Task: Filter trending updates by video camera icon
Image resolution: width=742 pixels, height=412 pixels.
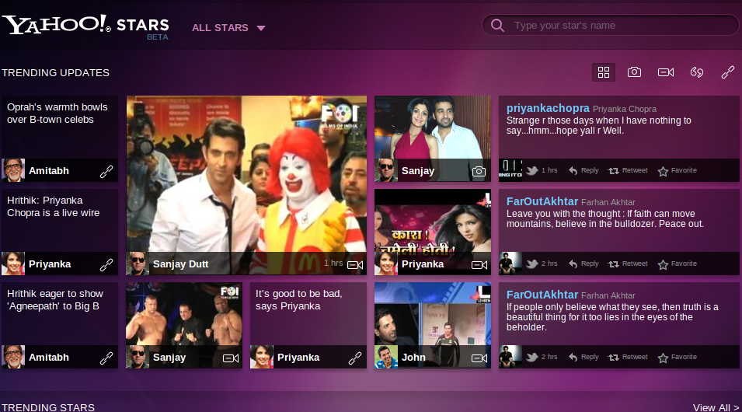Action: click(666, 72)
